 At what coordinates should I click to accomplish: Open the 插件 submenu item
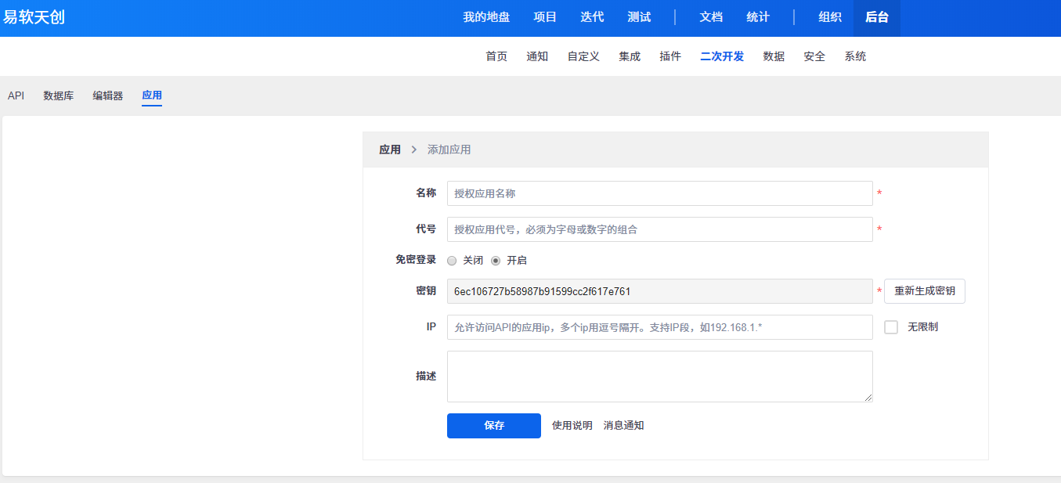[670, 56]
